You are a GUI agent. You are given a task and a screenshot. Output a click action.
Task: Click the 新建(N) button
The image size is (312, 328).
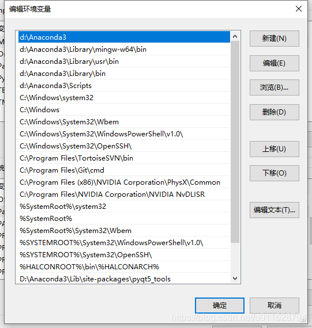[275, 39]
